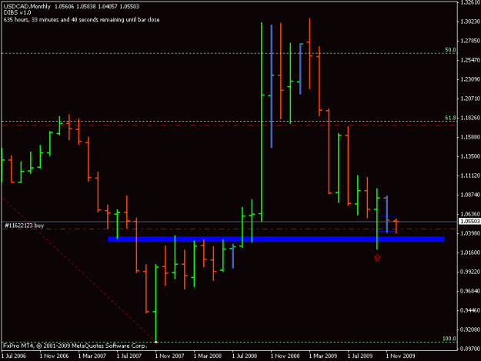Click the "#11622123 buy" order label

(x=24, y=226)
